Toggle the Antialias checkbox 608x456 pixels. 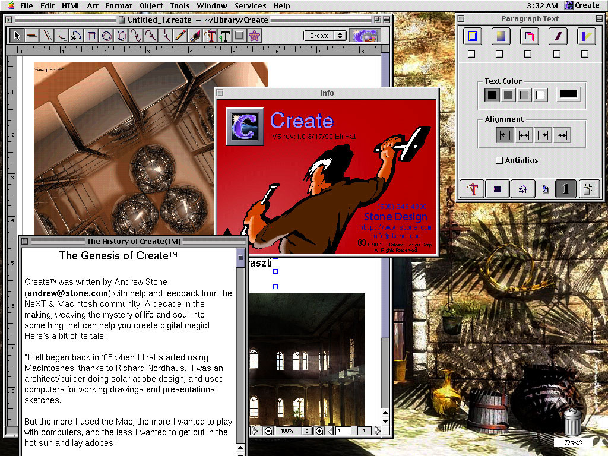tap(499, 160)
